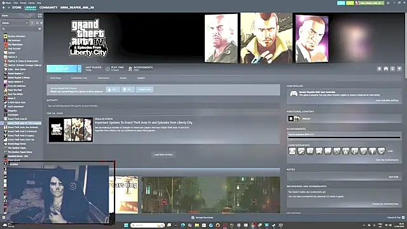The height and width of the screenshot is (229, 407).
Task: Click the library search magnifier icon
Action: [x=4, y=29]
